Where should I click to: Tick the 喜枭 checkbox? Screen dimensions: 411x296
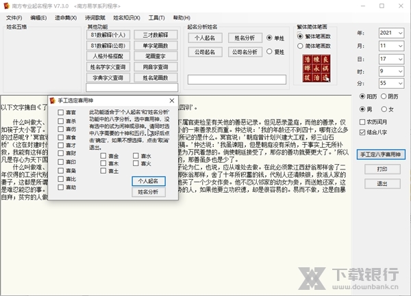[61, 170]
